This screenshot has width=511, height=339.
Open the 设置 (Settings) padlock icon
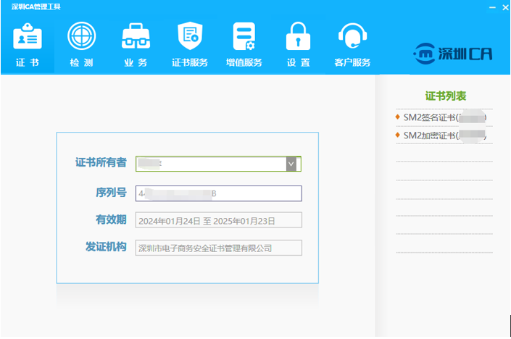[298, 37]
